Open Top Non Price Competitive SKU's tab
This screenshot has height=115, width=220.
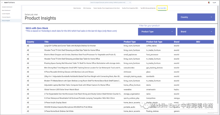tap(130, 8)
